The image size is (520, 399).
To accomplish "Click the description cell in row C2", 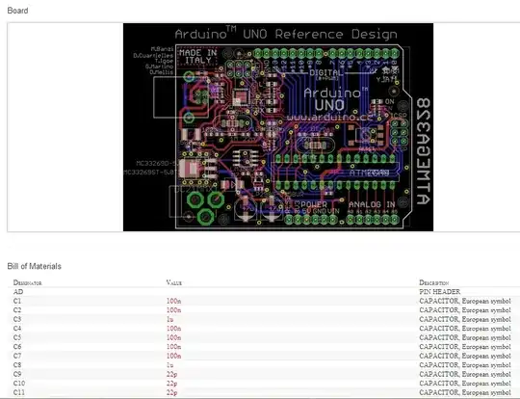I will point(465,310).
